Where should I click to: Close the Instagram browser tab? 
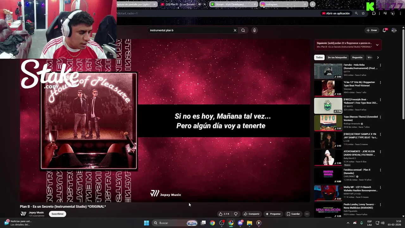click(305, 4)
